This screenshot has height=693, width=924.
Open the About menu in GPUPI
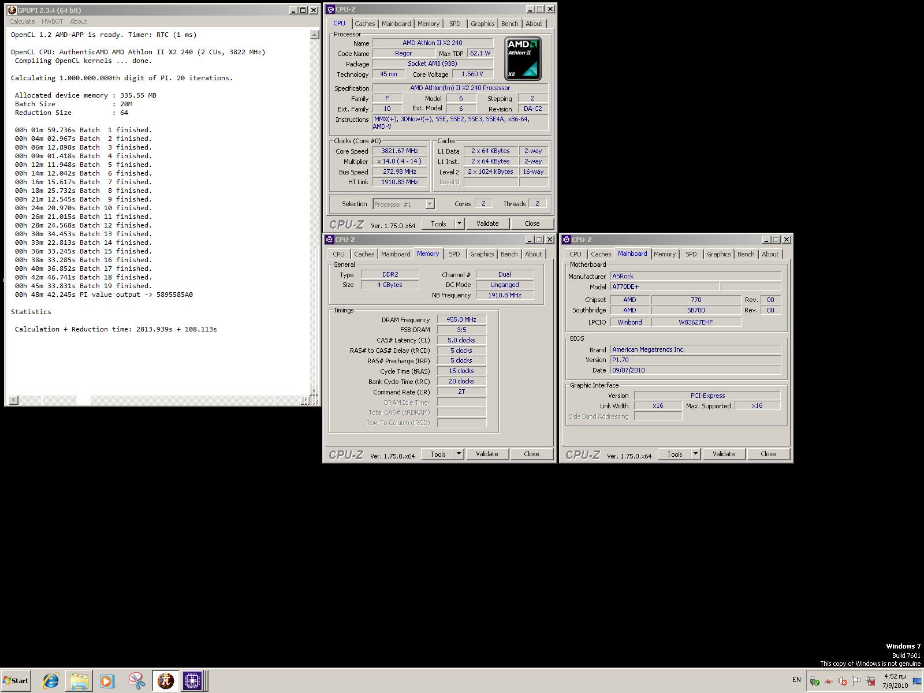pyautogui.click(x=78, y=21)
